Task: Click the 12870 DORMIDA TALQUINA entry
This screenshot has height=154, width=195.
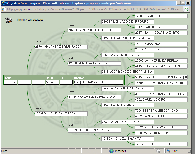Action: (x=94, y=63)
